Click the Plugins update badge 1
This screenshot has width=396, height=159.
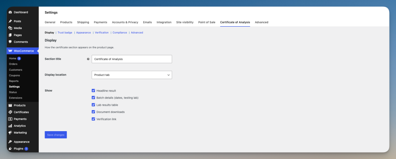(26, 149)
